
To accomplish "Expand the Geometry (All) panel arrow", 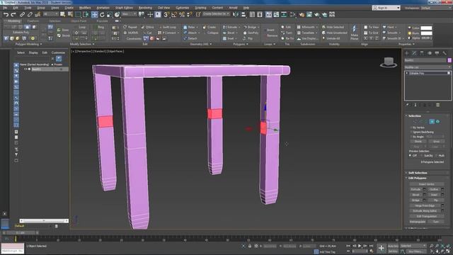I will coord(211,44).
